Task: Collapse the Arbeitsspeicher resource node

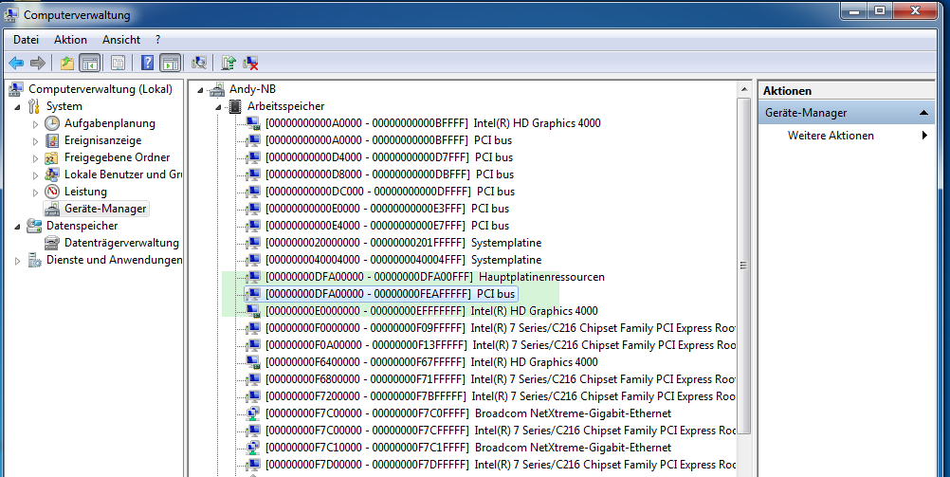Action: click(219, 107)
